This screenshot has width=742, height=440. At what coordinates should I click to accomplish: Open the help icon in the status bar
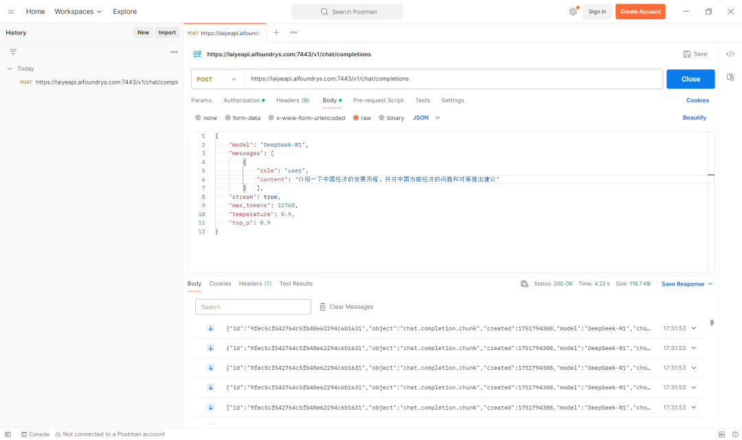735,435
